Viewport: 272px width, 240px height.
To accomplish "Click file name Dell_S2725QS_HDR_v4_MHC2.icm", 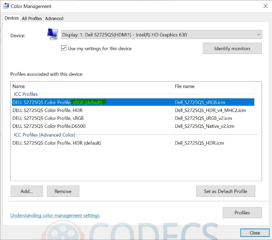I will (x=210, y=110).
